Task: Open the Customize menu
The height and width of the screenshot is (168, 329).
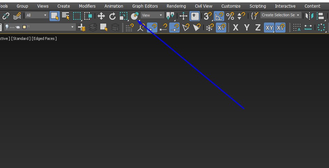Action: coord(231,6)
